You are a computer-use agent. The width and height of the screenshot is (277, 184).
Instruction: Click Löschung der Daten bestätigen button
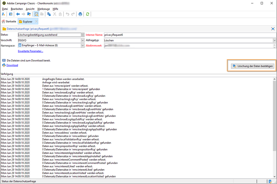(253, 66)
